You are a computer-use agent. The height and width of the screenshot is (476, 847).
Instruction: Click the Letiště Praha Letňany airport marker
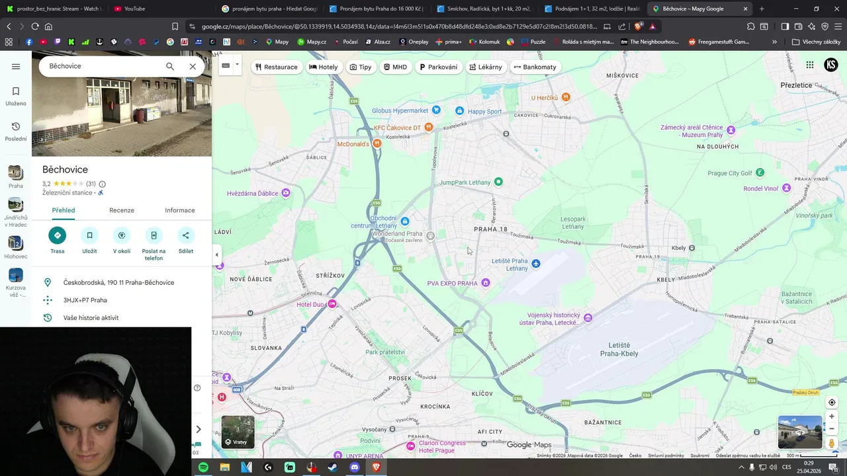pyautogui.click(x=536, y=264)
